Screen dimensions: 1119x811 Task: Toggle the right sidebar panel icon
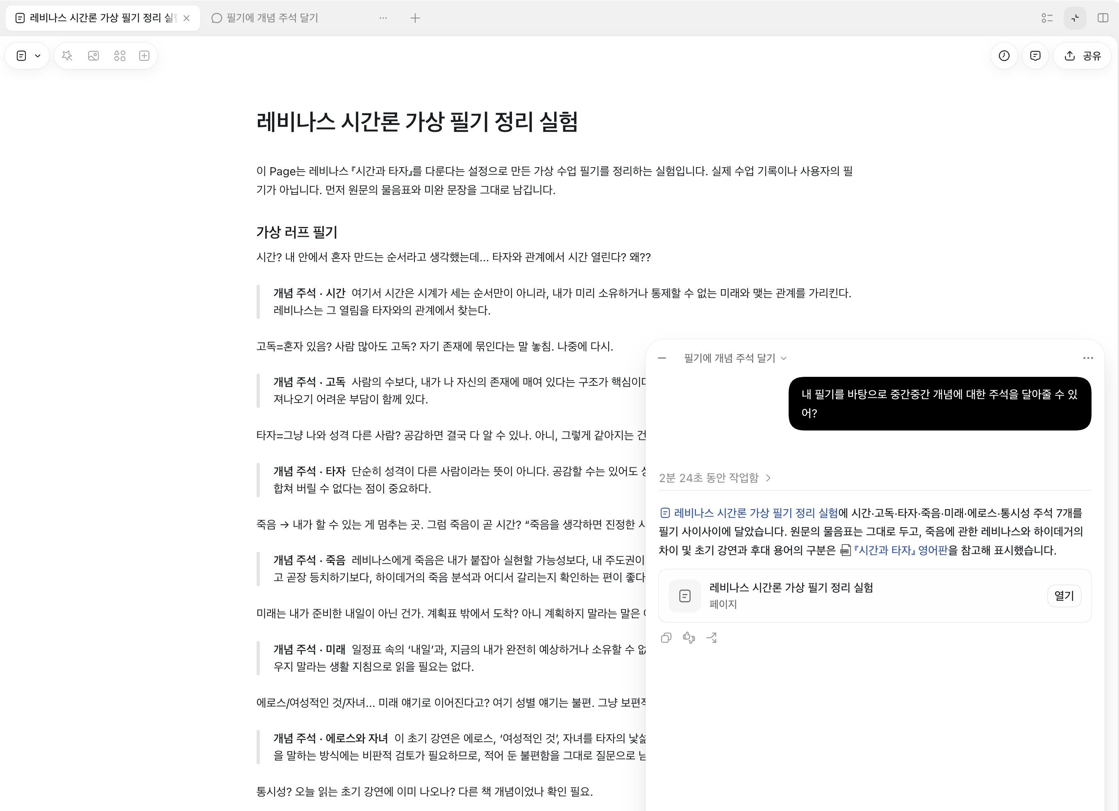1102,18
